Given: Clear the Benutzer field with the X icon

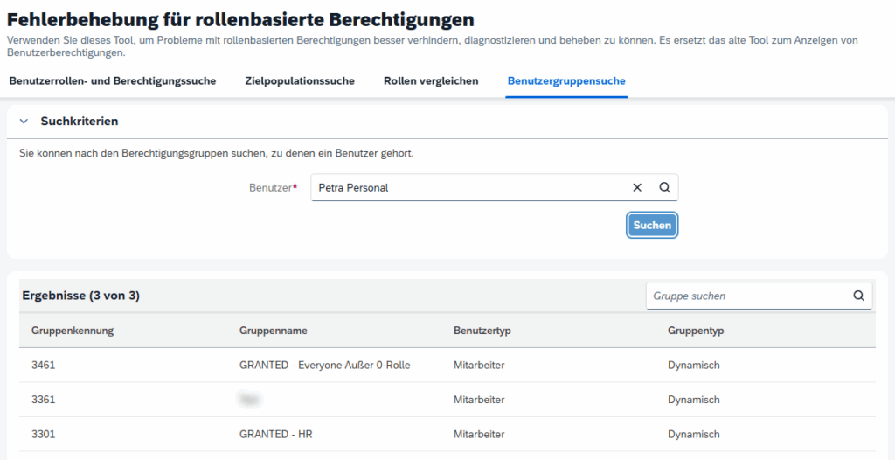Looking at the screenshot, I should tap(637, 187).
